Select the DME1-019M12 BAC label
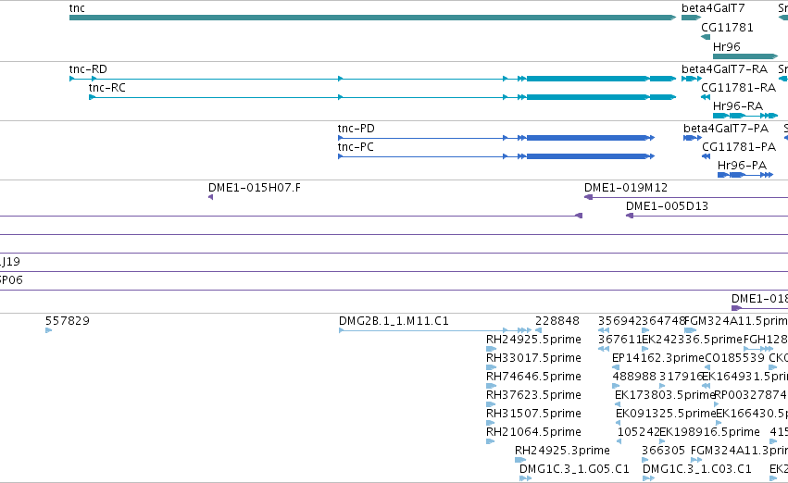This screenshot has height=483, width=788. click(626, 187)
